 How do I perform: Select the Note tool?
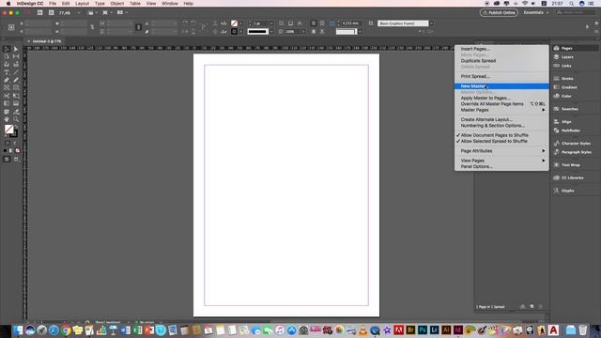tap(7, 112)
